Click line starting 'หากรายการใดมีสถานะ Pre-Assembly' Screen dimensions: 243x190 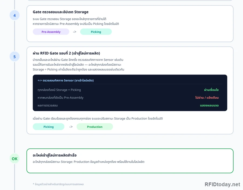coord(76,24)
